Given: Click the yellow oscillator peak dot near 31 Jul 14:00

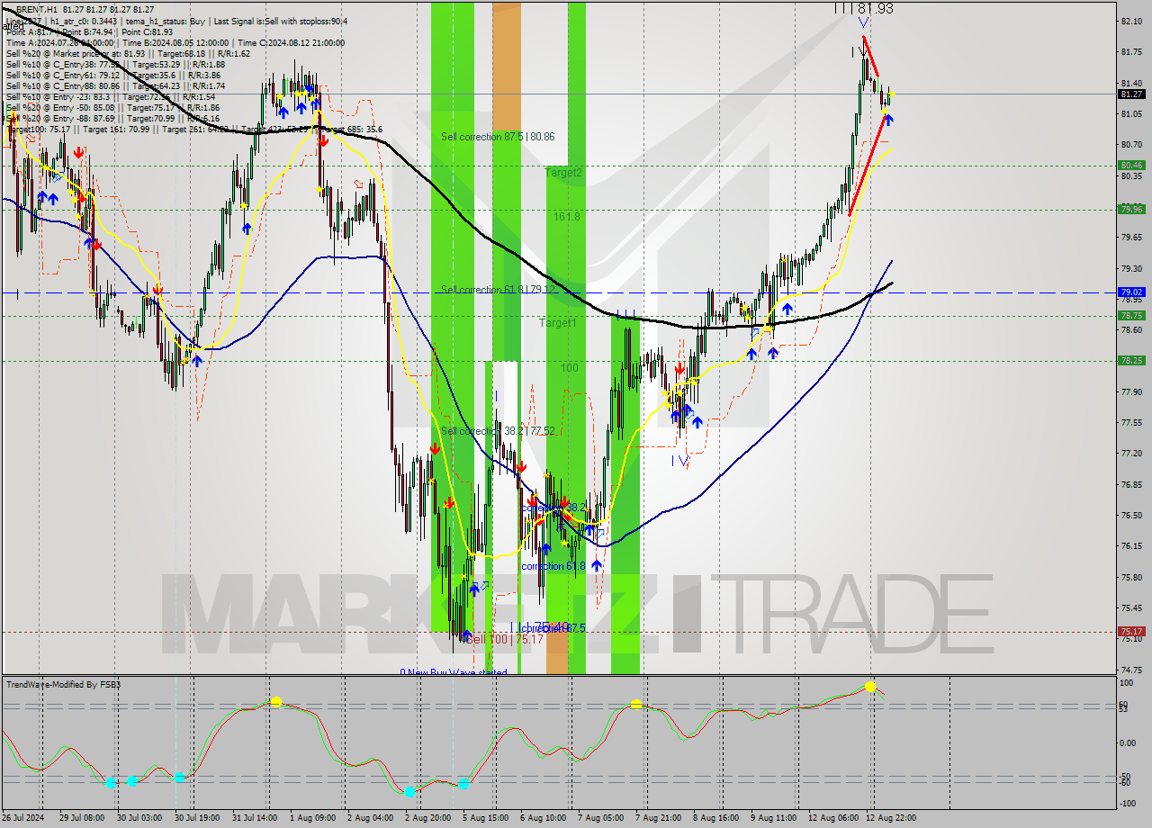Looking at the screenshot, I should tap(276, 701).
